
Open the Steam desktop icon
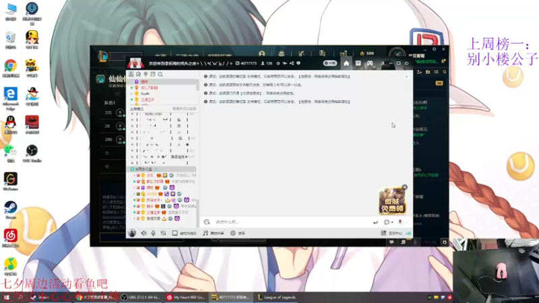tap(10, 210)
